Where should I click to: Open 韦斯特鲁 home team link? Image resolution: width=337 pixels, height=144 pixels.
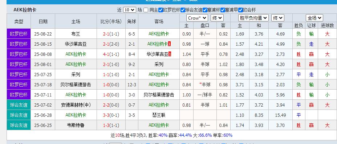click(x=76, y=126)
